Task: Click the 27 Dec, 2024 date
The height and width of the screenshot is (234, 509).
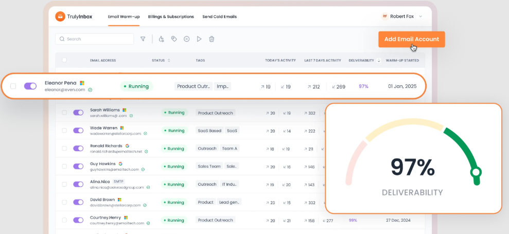Action: coord(398,220)
